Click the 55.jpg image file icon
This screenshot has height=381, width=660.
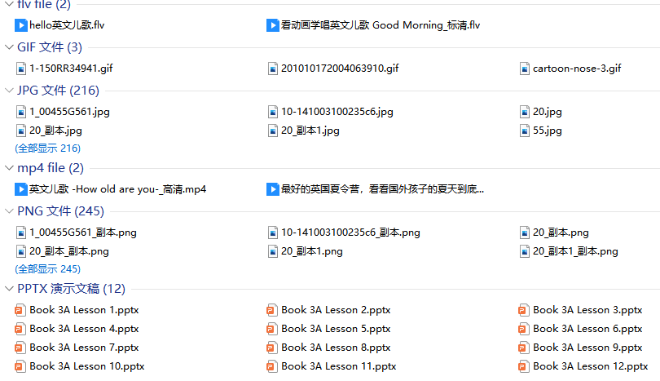(x=525, y=131)
